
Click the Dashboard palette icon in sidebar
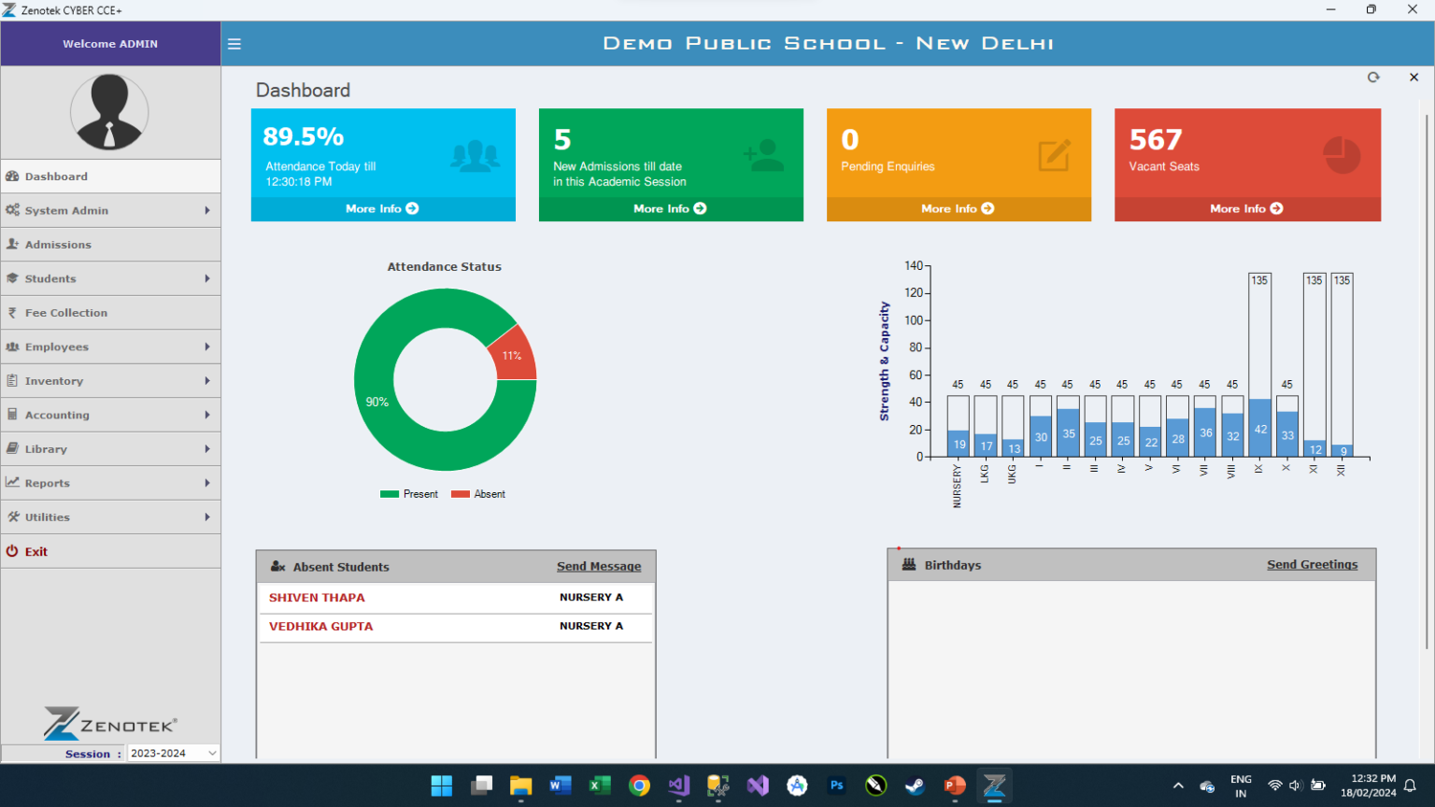coord(12,177)
